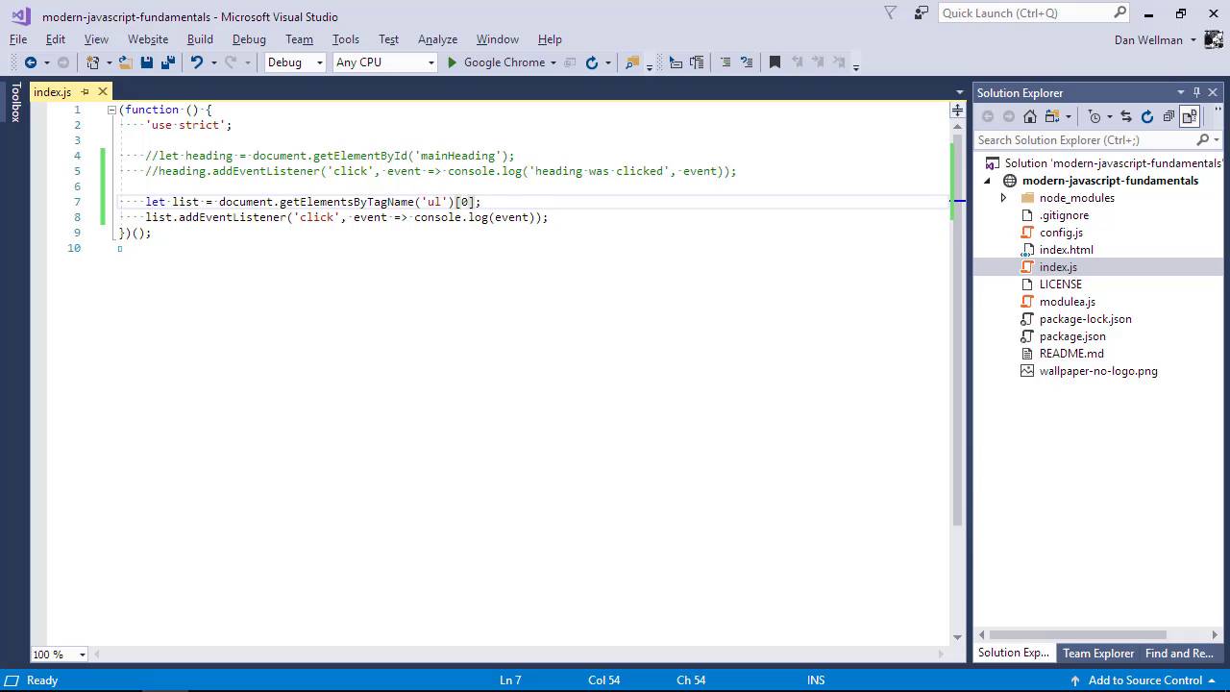
Task: Expand the node_modules folder
Action: click(x=1004, y=198)
